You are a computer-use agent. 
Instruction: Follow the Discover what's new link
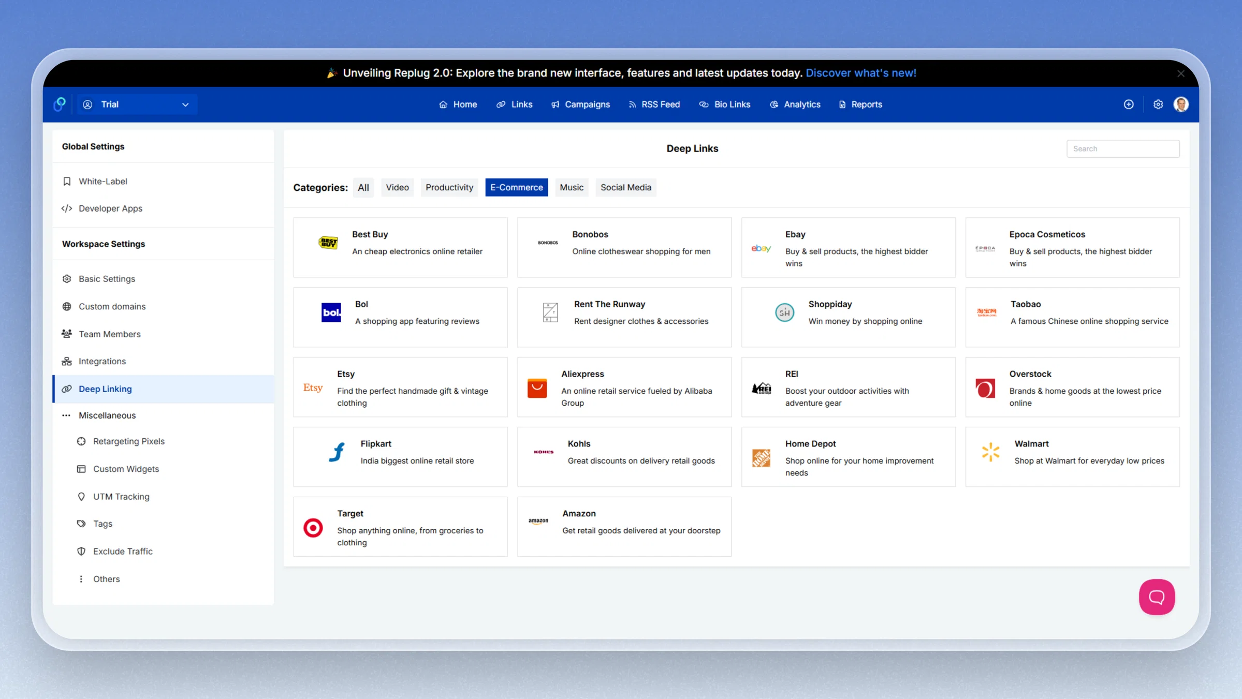pyautogui.click(x=861, y=73)
